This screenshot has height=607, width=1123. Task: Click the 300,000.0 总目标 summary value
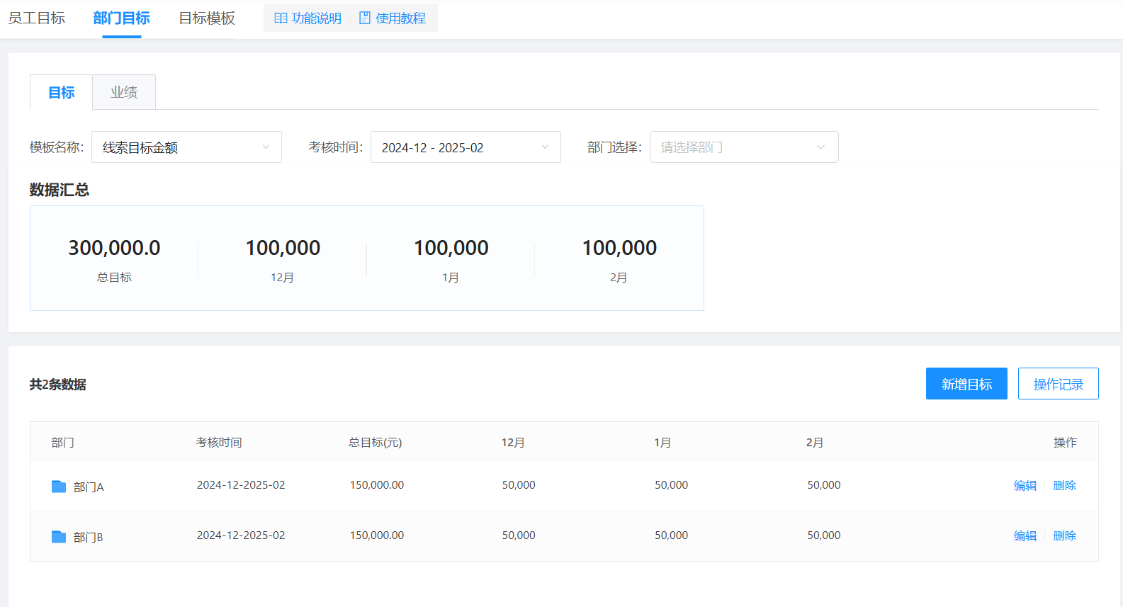[114, 248]
